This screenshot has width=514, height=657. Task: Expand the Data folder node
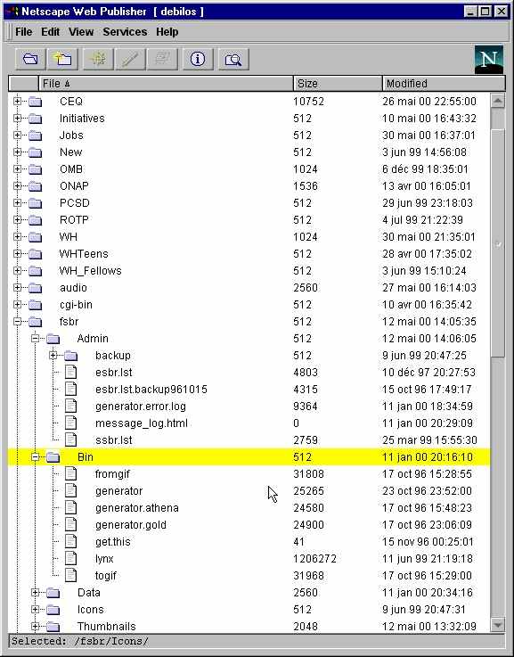[x=35, y=593]
